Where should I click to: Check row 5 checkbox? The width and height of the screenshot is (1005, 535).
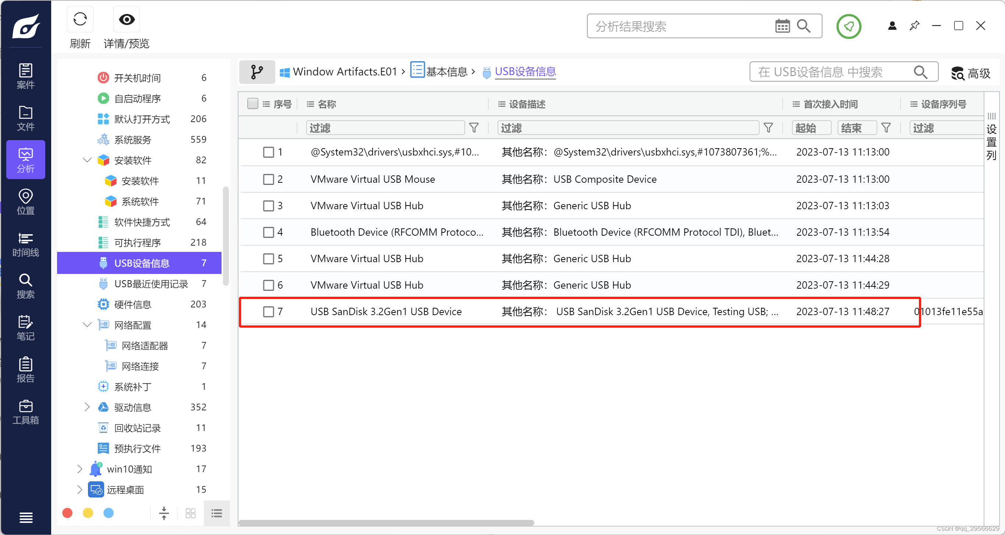click(268, 259)
